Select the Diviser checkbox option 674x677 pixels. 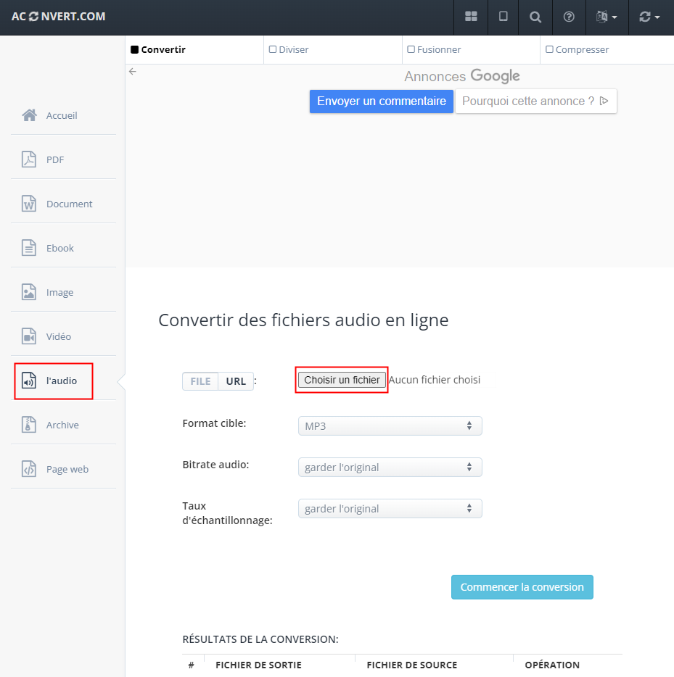273,49
